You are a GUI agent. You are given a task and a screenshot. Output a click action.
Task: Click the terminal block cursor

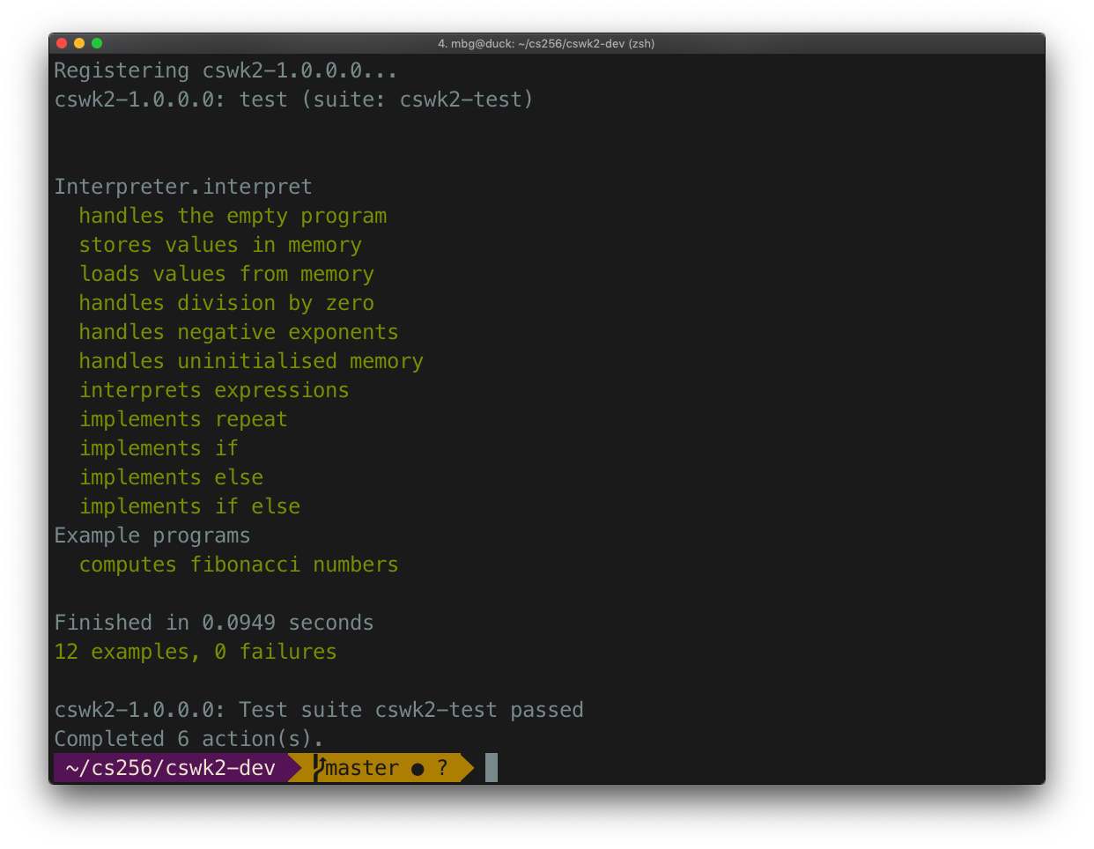(492, 768)
